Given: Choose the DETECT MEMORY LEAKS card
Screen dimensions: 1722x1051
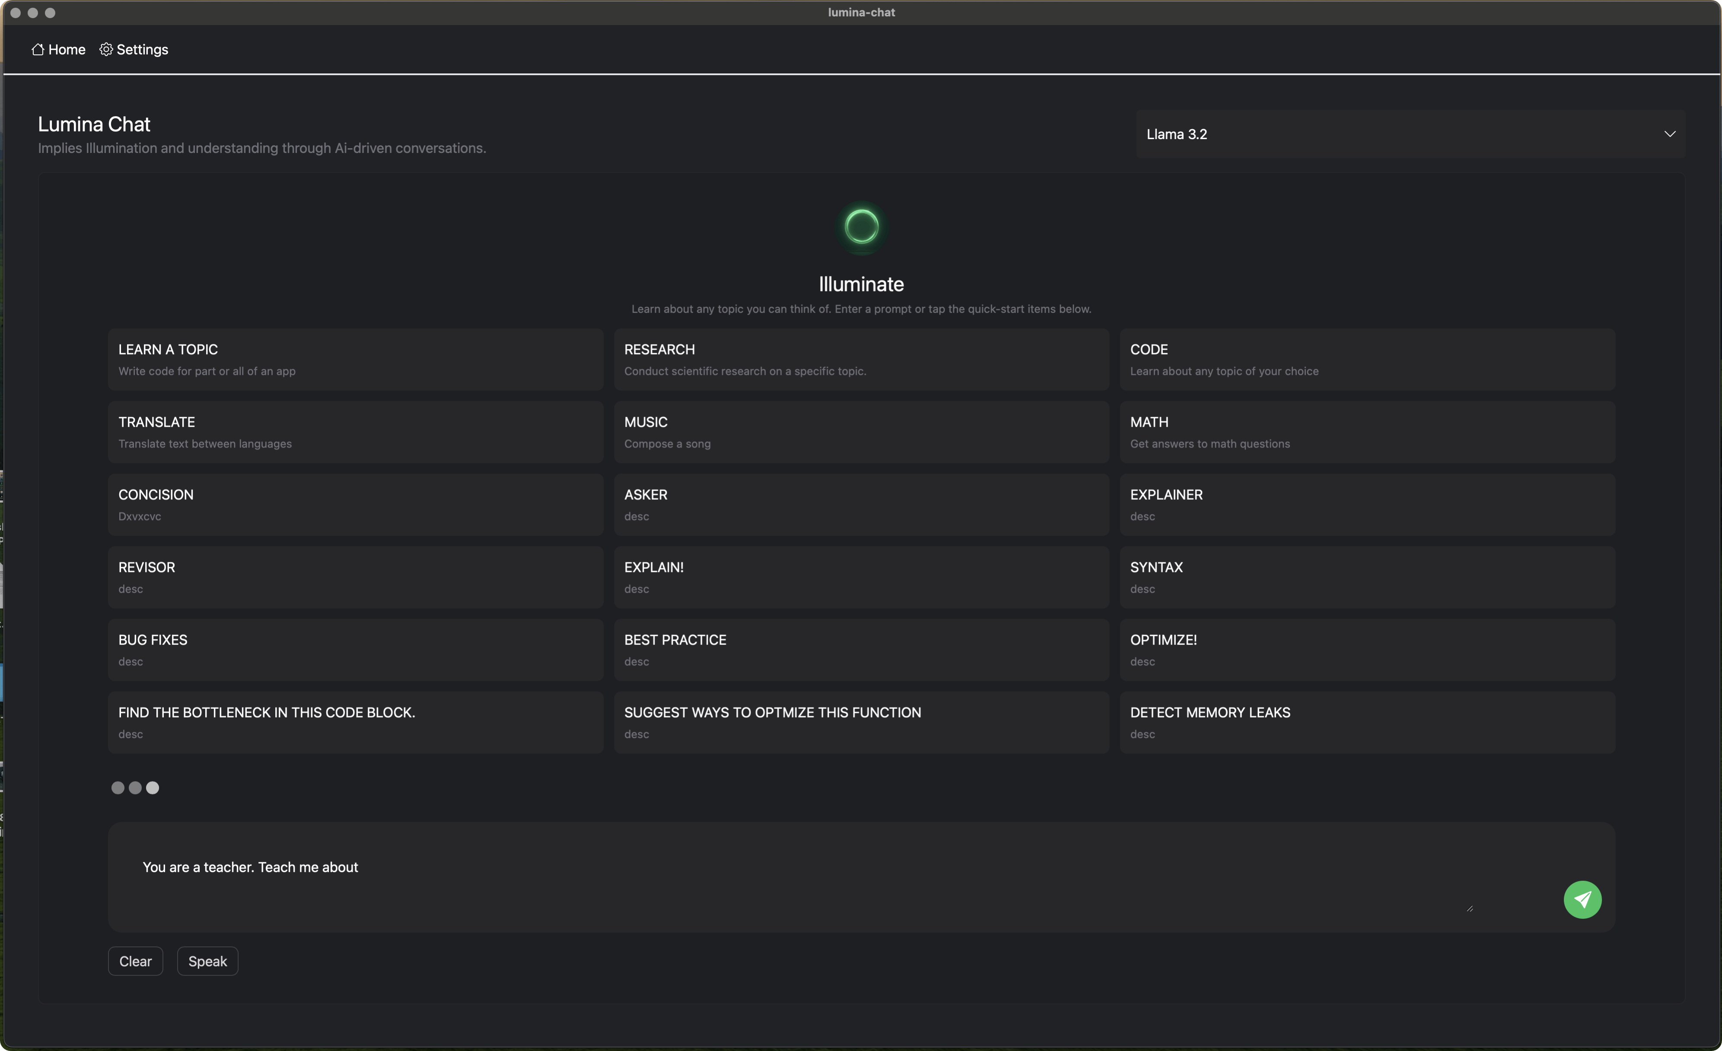Looking at the screenshot, I should click(1367, 723).
